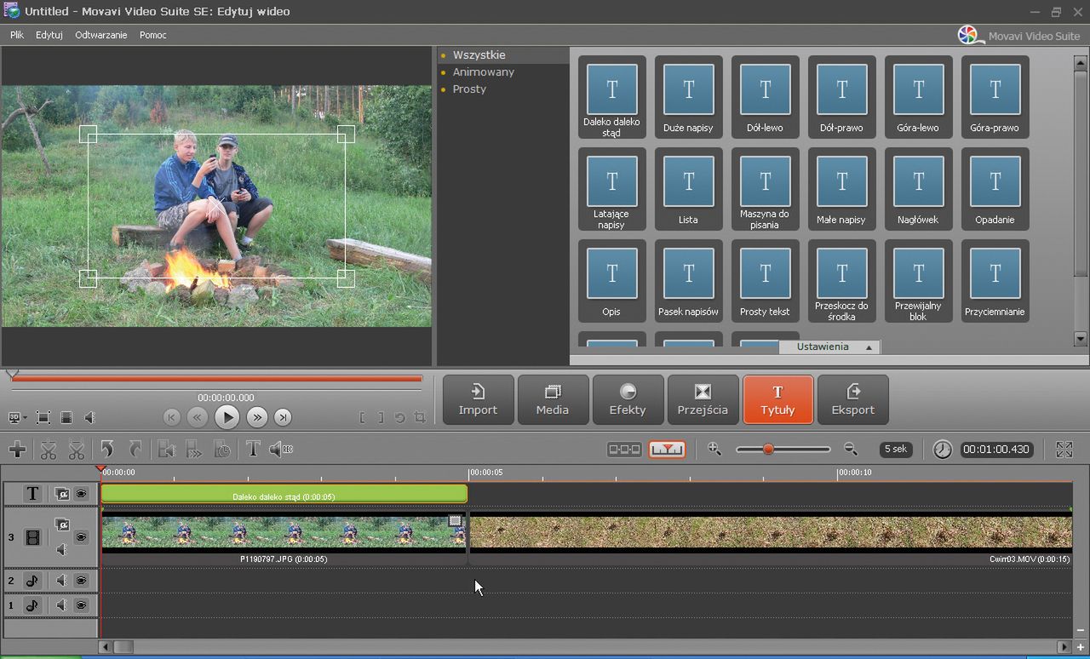Rewind playback with the double-left button
This screenshot has width=1090, height=659.
click(x=197, y=417)
